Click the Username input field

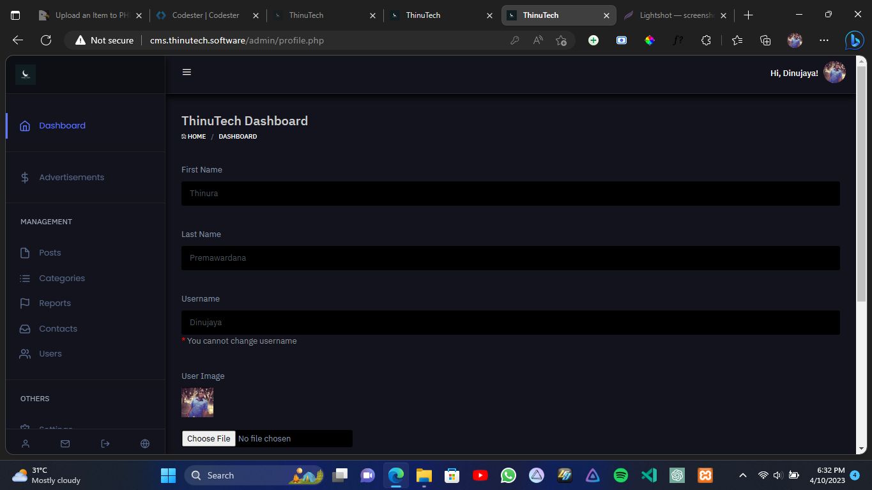click(510, 323)
